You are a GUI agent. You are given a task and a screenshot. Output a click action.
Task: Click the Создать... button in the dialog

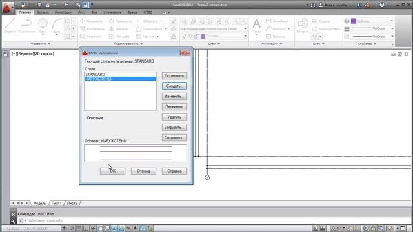click(174, 86)
